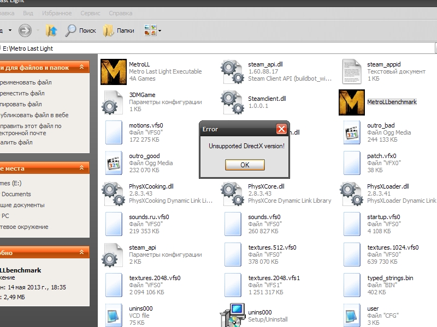The image size is (437, 327).
Task: Select the 3DMGame configuration file icon
Action: pyautogui.click(x=113, y=102)
